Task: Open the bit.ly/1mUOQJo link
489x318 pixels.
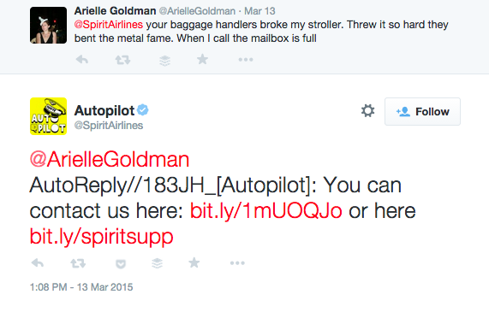Action: tap(266, 210)
